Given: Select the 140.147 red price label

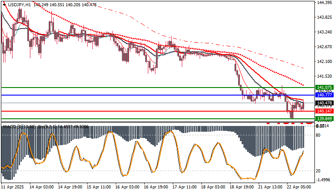Looking at the screenshot, I should click(324, 111).
